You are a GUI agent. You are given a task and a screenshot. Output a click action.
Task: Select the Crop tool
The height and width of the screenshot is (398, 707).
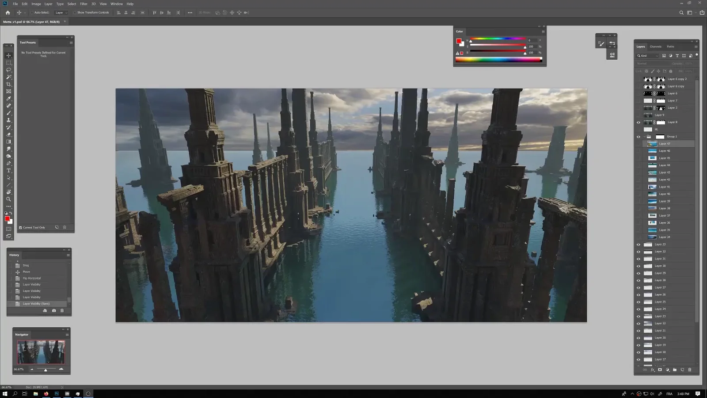8,84
